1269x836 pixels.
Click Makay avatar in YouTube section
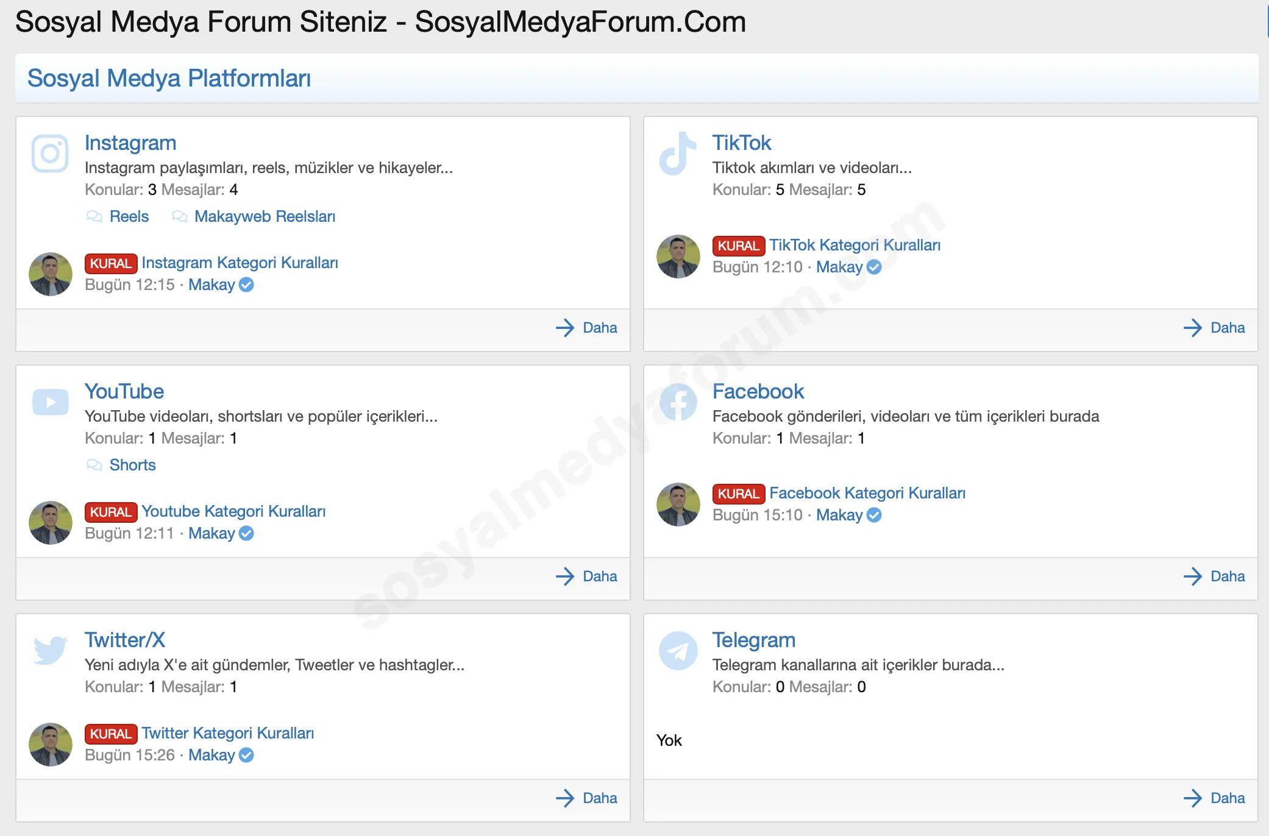point(51,522)
